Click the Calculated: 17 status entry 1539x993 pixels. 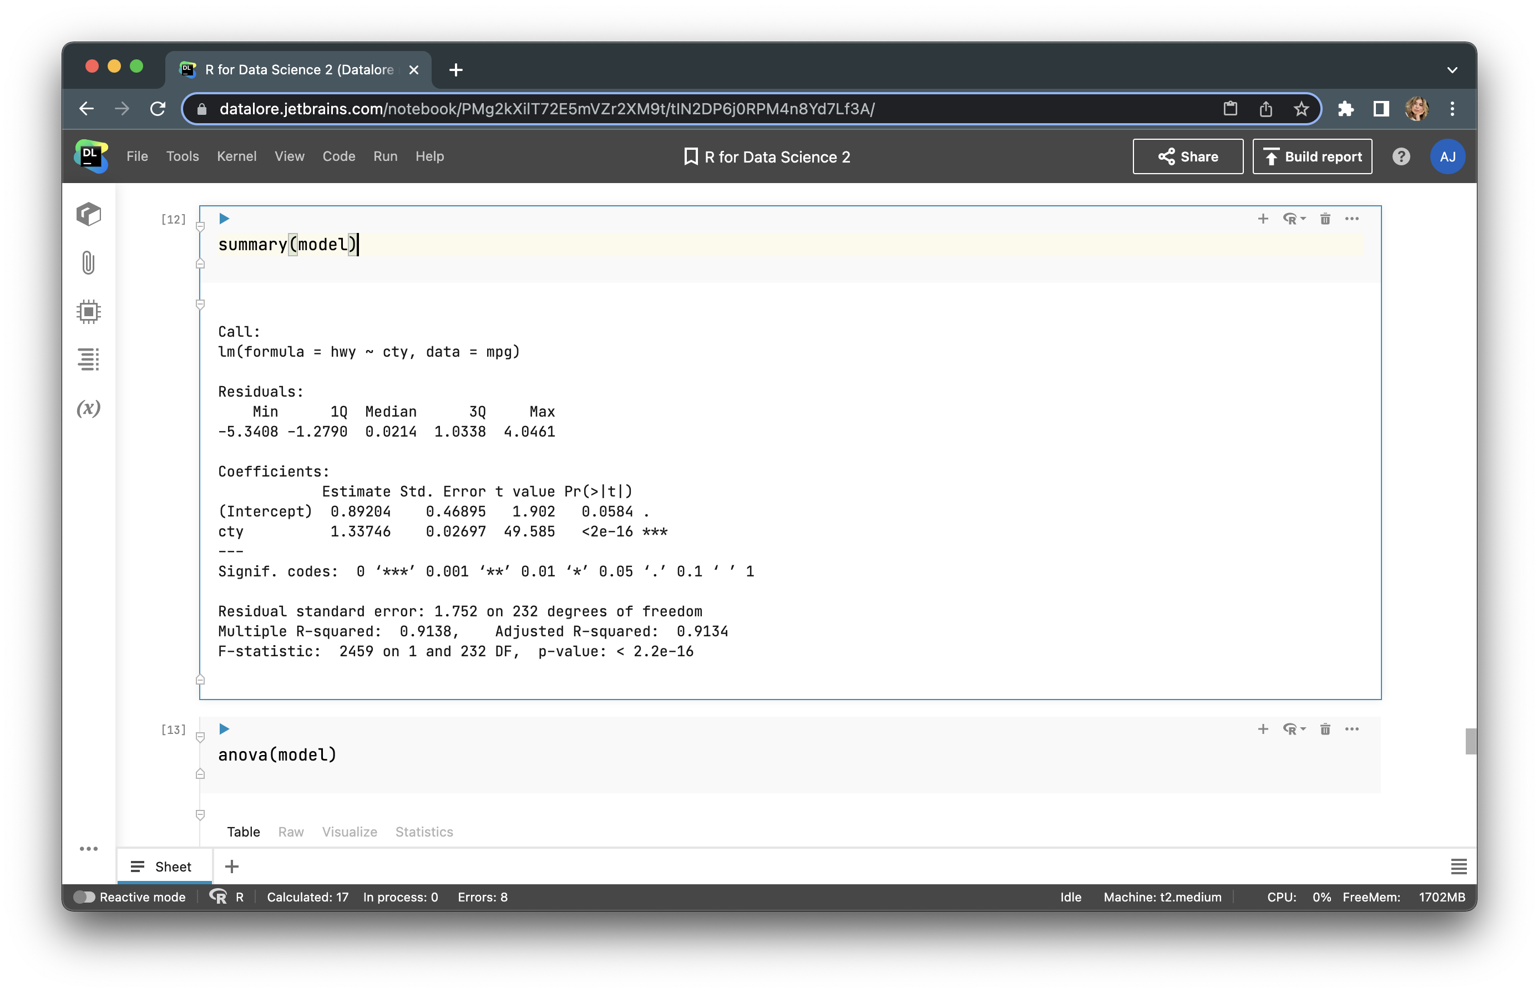[x=307, y=896]
